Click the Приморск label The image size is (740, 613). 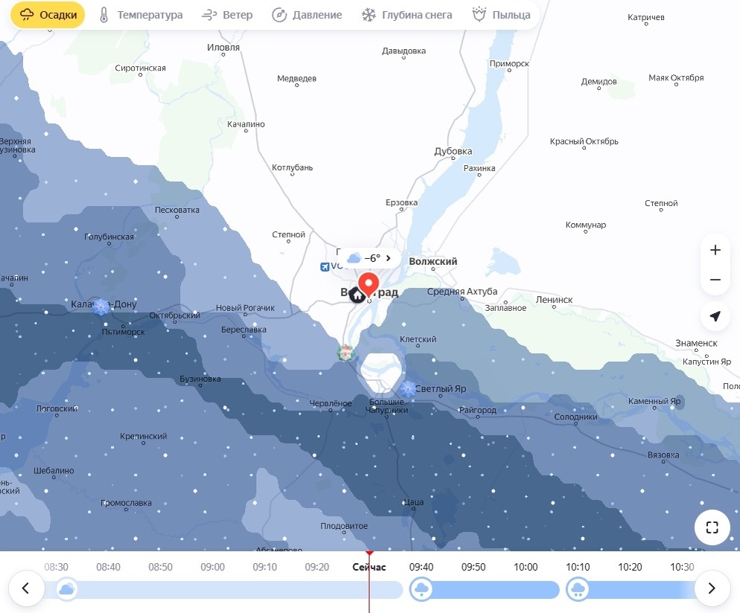coord(509,64)
